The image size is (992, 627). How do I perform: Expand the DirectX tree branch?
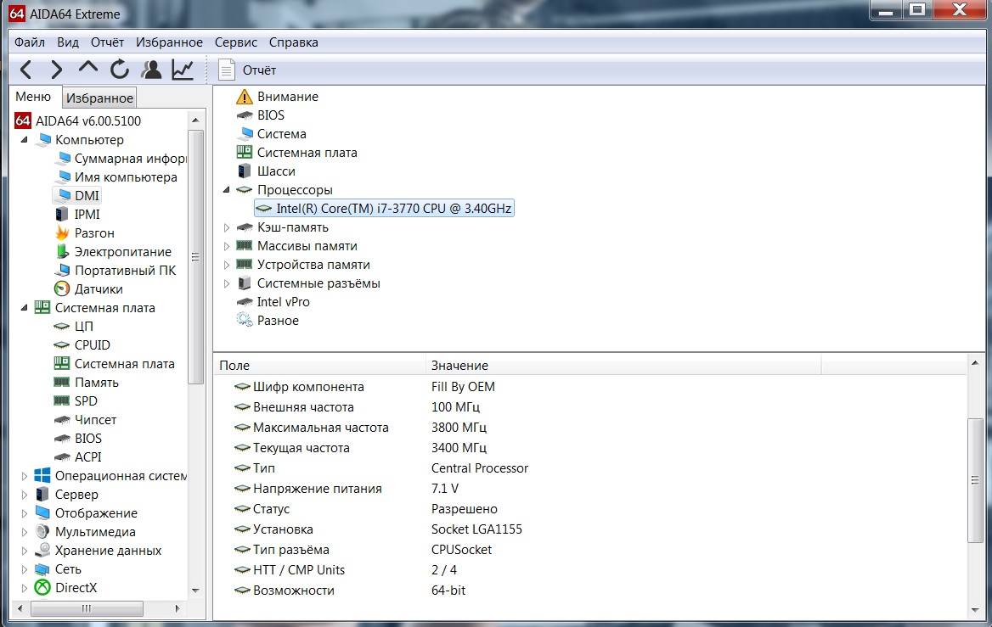tap(24, 588)
